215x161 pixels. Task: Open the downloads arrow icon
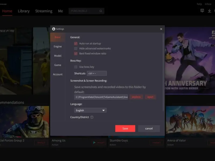click(x=209, y=11)
